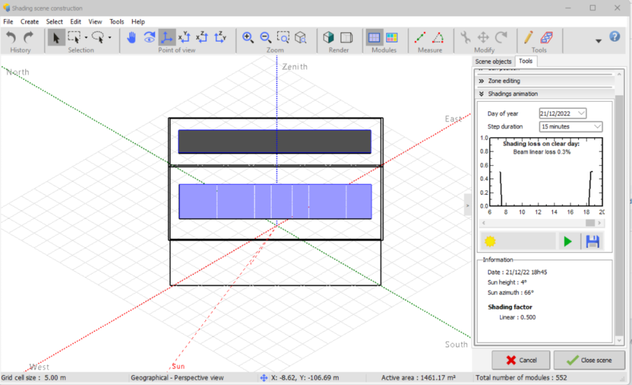Expand the Zone editing section
The image size is (632, 385).
click(x=504, y=81)
